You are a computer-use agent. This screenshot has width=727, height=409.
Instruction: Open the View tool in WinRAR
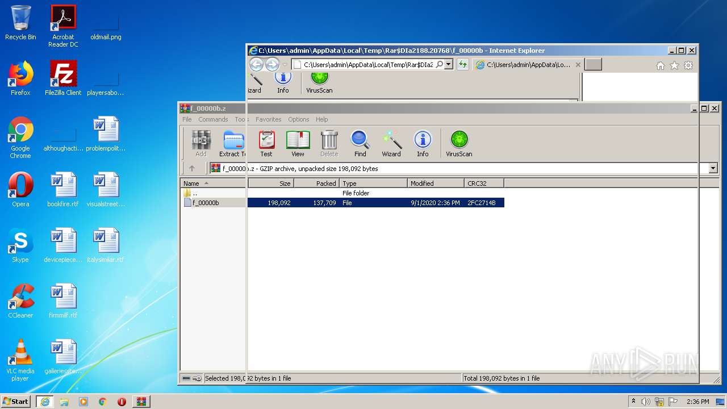tap(298, 143)
